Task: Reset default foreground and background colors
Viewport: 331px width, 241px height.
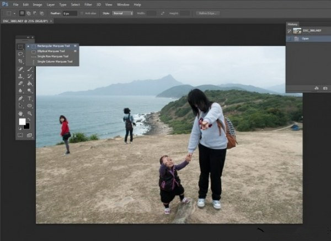Action: 20,128
